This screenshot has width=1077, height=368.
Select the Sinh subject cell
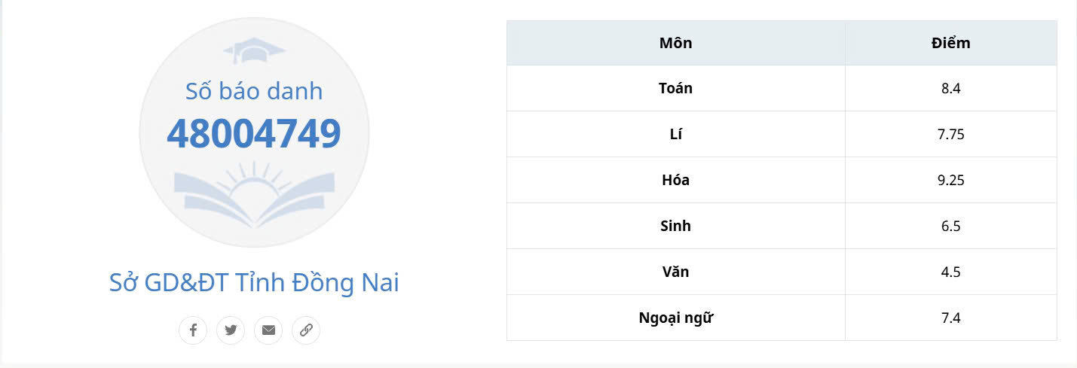click(675, 226)
